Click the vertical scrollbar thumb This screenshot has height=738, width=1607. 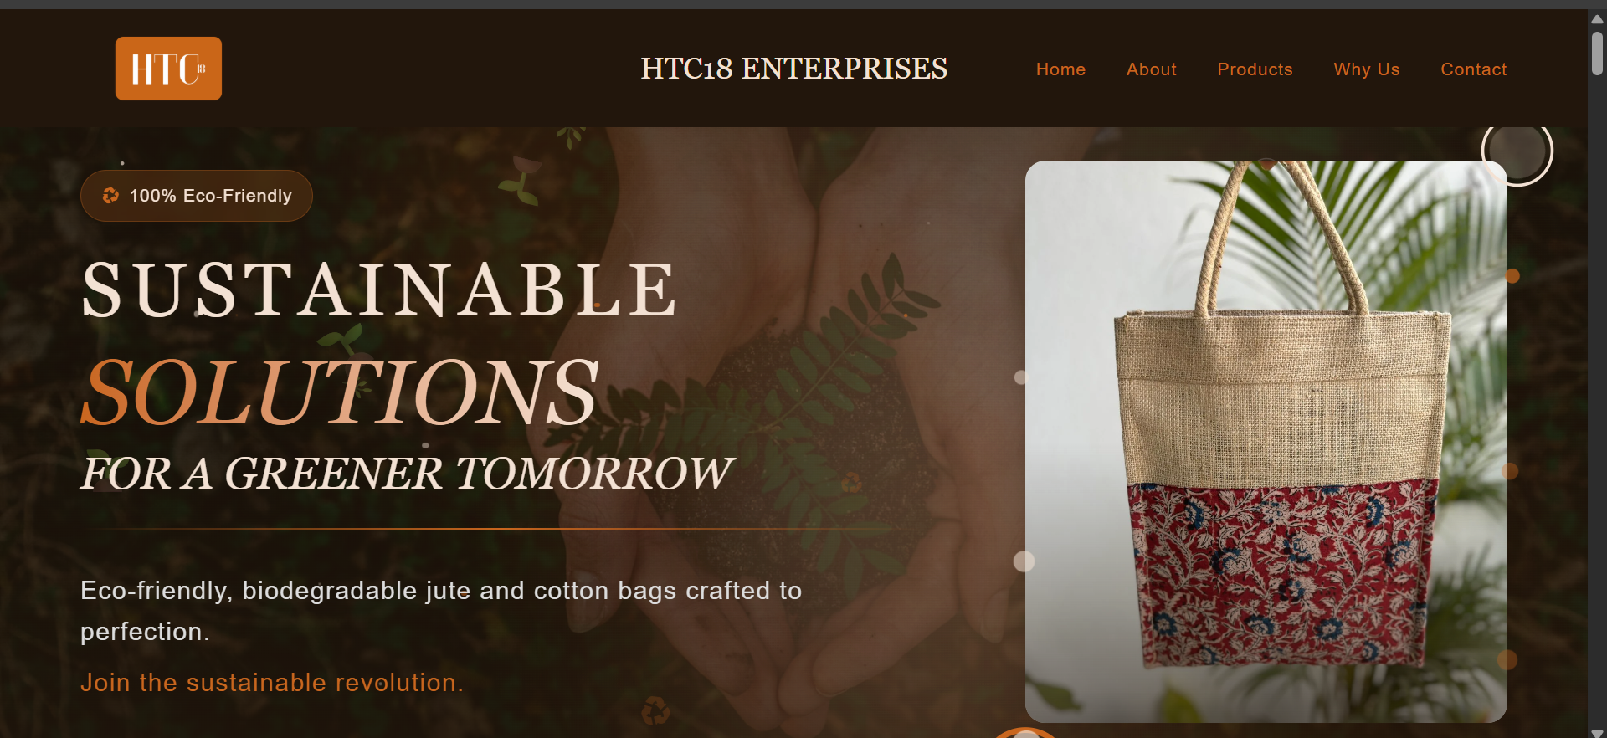click(x=1597, y=54)
